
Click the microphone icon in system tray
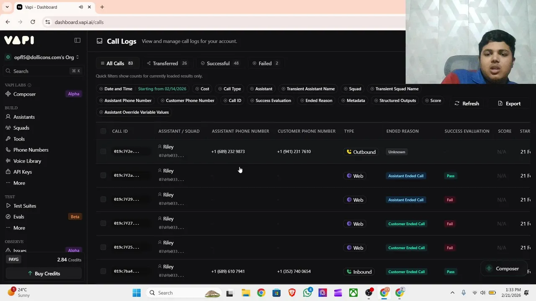pyautogui.click(x=464, y=293)
